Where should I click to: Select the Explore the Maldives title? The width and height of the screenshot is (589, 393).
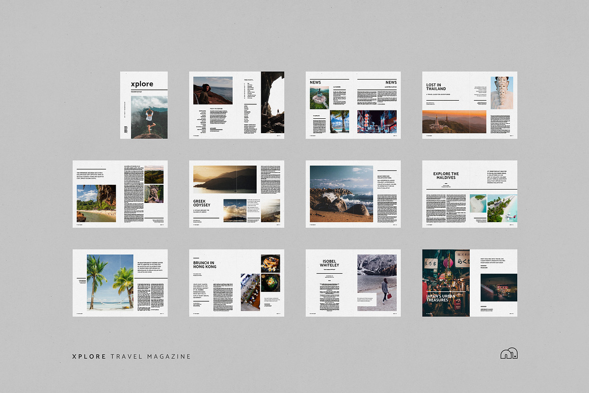pyautogui.click(x=446, y=175)
